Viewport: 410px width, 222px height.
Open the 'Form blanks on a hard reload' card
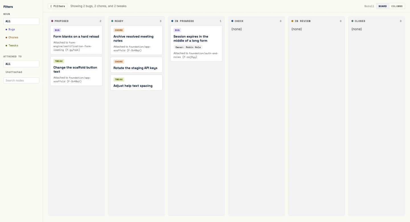point(76,40)
